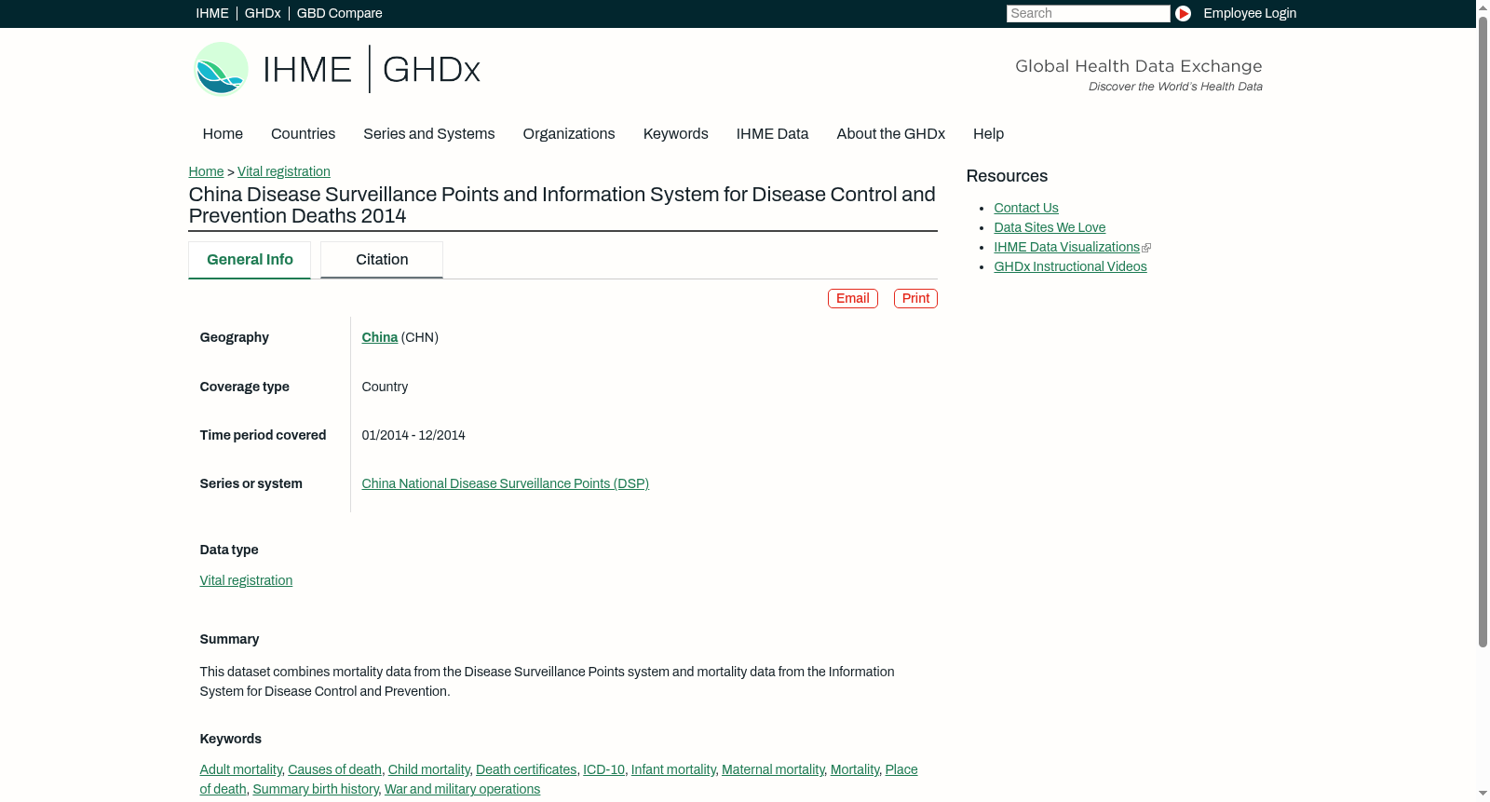
Task: Open the GHDx link in the top bar
Action: pyautogui.click(x=263, y=13)
